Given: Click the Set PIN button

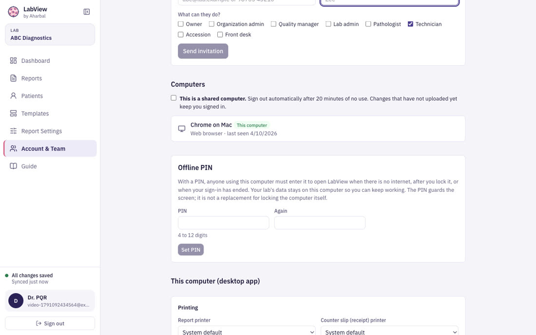Looking at the screenshot, I should pyautogui.click(x=191, y=250).
